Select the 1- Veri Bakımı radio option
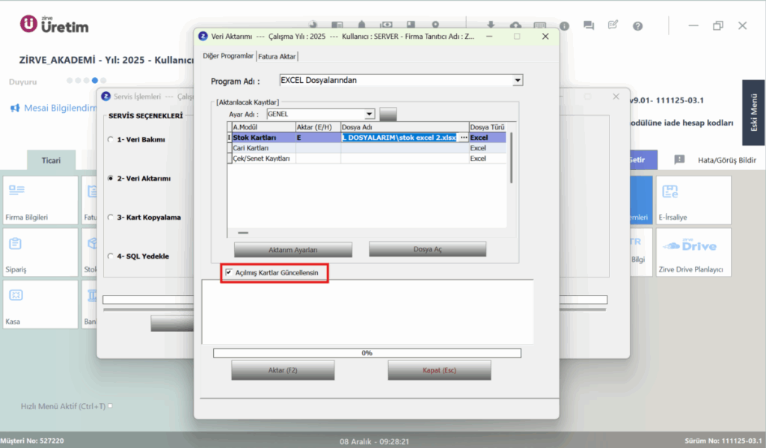The image size is (766, 448). pyautogui.click(x=111, y=139)
